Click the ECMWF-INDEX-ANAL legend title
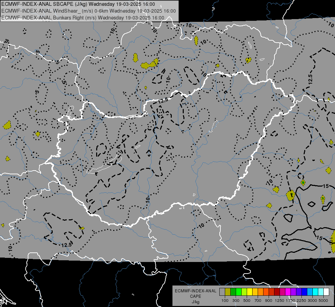 [x=195, y=291]
